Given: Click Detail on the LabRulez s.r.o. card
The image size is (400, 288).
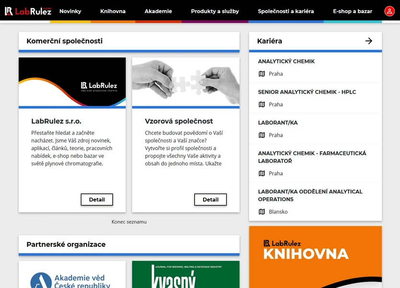Looking at the screenshot, I should click(97, 200).
